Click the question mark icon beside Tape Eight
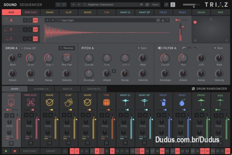This screenshot has height=155, width=232. (167, 20)
